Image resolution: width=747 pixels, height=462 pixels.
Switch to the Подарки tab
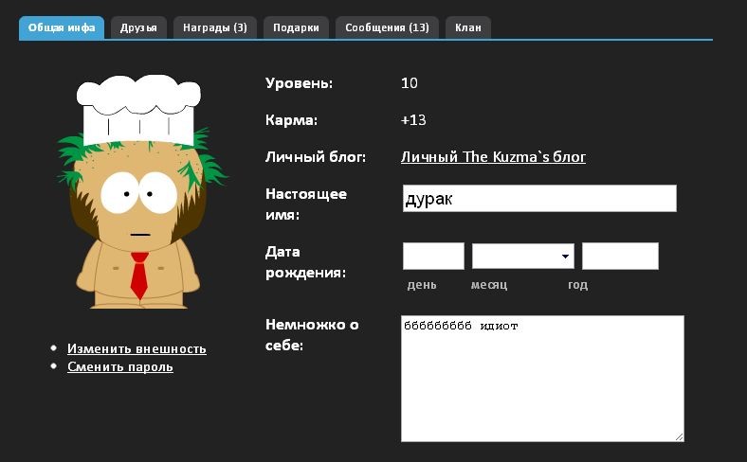point(296,28)
